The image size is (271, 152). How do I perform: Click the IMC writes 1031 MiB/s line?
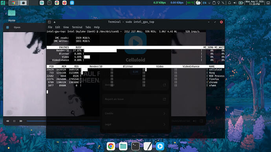click(x=71, y=41)
